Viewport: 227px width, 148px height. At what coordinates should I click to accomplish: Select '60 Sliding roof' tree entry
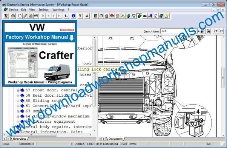(43, 100)
